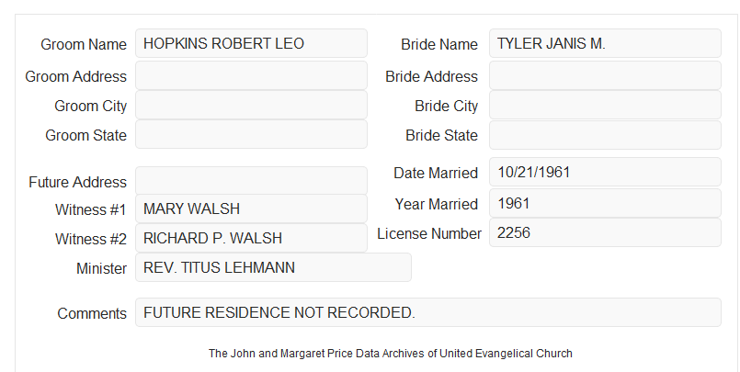
Task: Select the Bride Name field
Action: coord(605,43)
